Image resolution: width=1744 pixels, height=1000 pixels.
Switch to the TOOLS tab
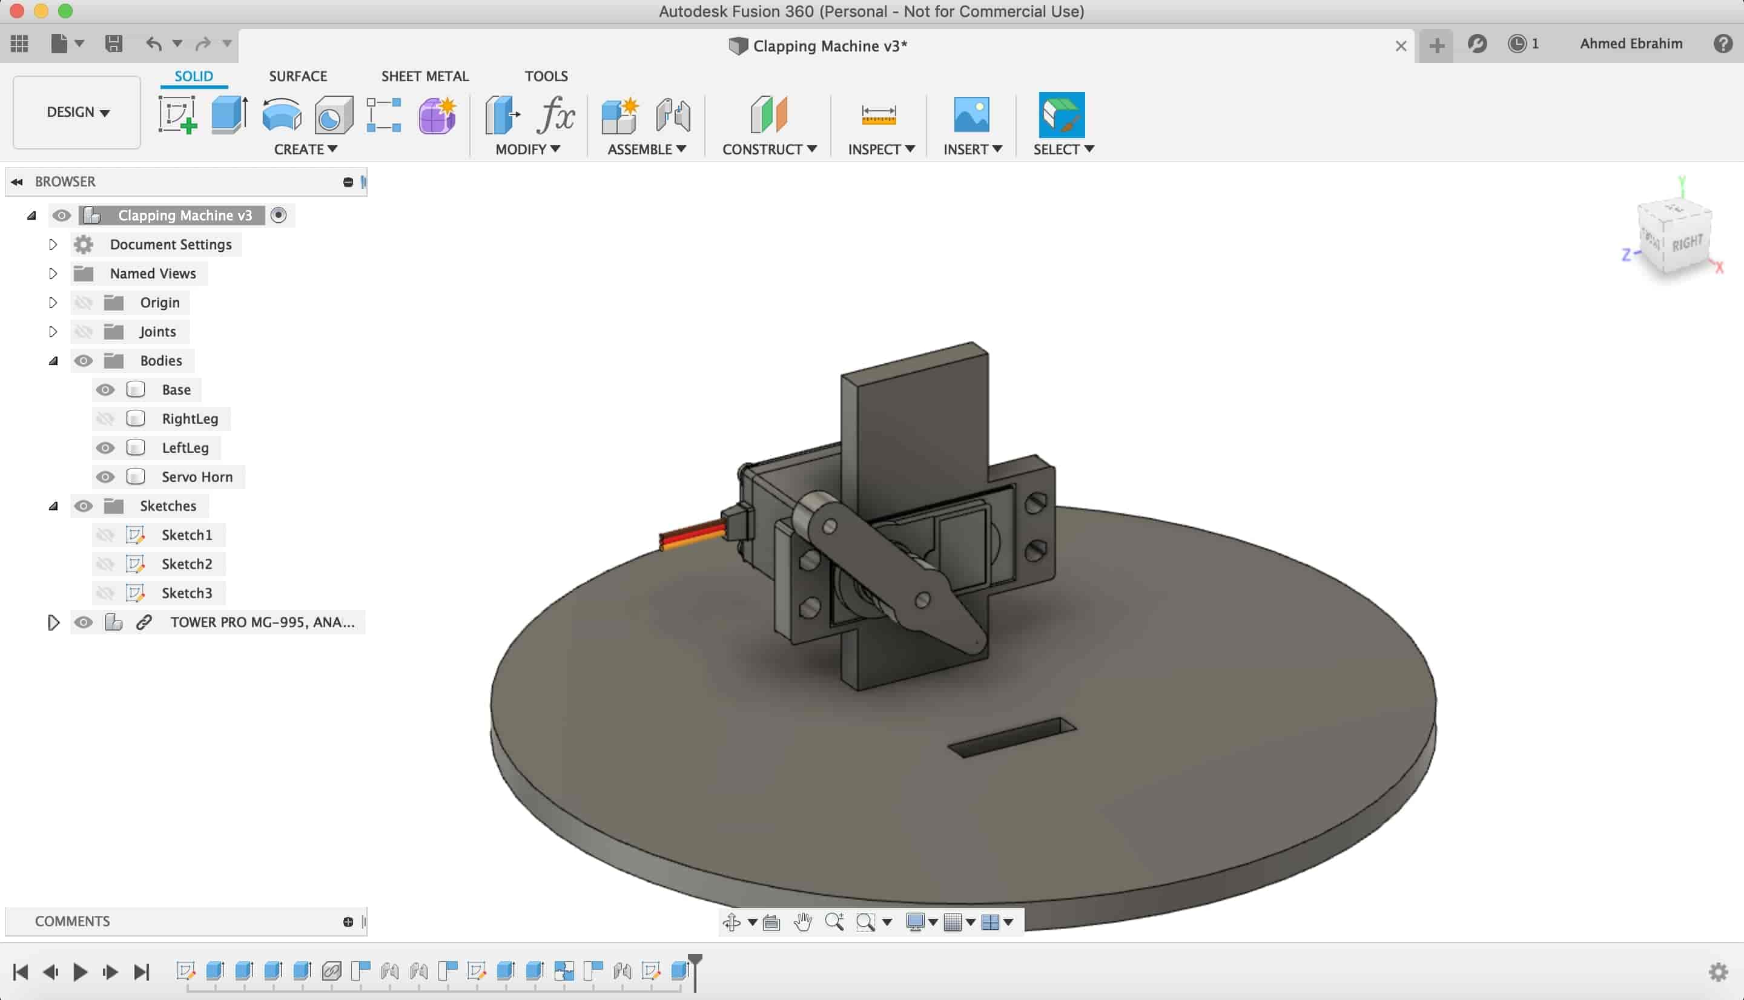pos(546,76)
